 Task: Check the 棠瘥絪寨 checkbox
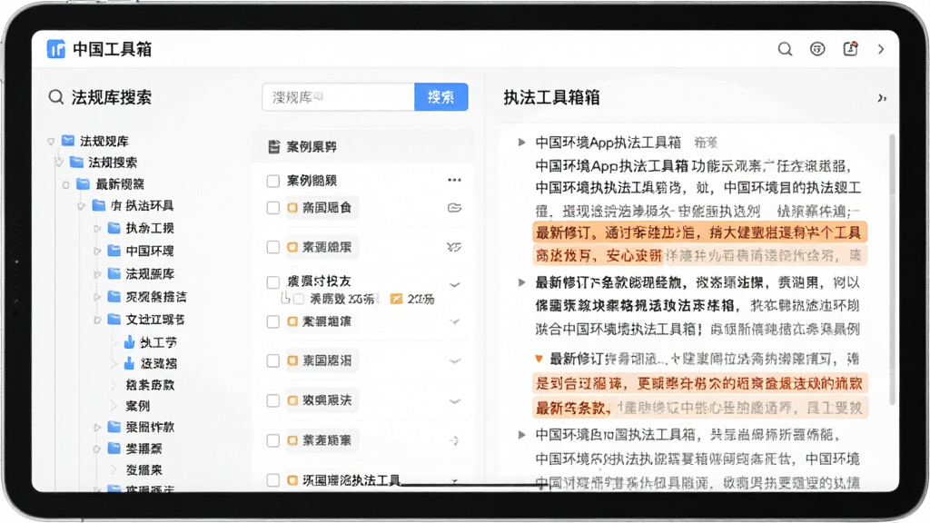272,440
